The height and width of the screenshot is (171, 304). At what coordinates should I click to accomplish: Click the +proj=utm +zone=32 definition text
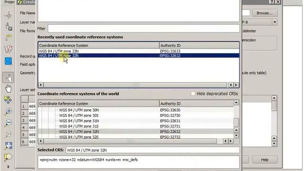[89, 160]
